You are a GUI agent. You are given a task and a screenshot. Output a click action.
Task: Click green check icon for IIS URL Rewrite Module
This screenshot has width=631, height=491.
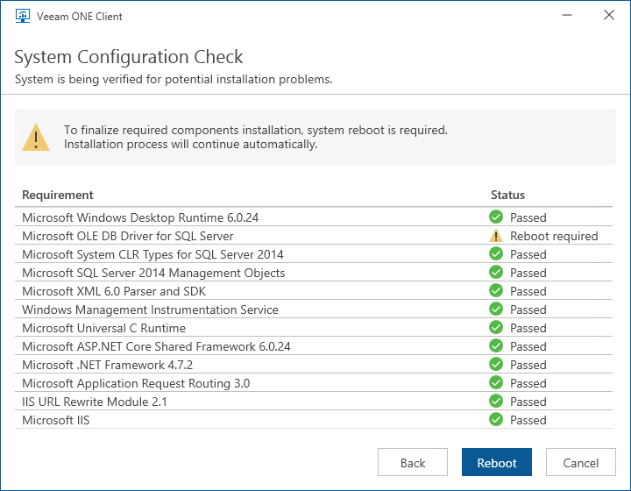[496, 402]
